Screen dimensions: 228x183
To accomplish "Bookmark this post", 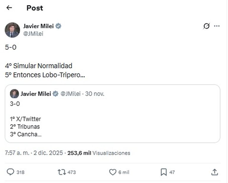I will (x=163, y=172).
